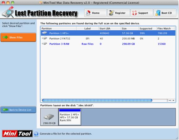This screenshot has height=140, width=179.
Task: Click the Support lifebuoy icon
Action: click(134, 13)
